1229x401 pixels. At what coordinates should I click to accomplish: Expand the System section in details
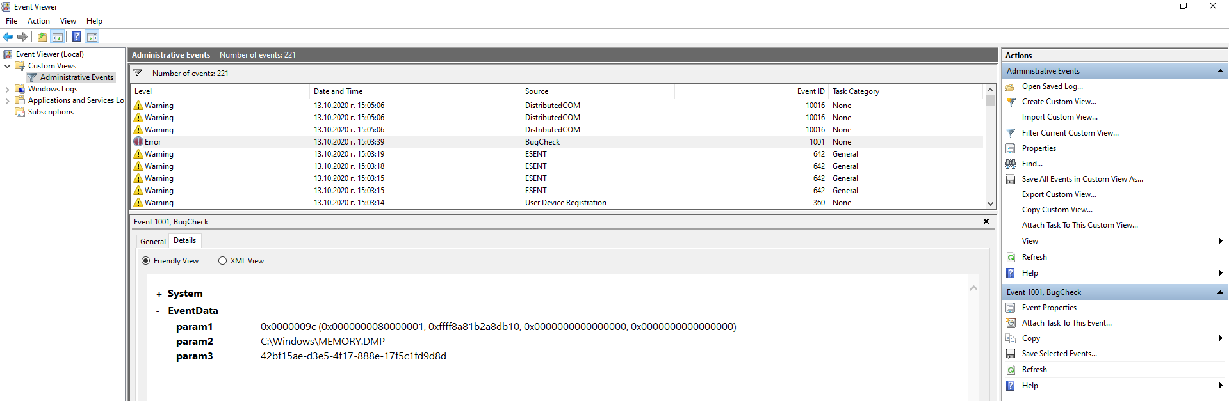pos(159,294)
